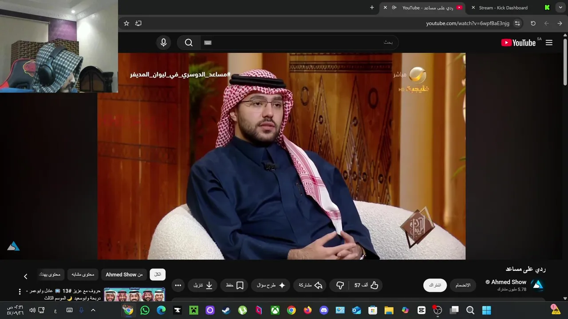The width and height of the screenshot is (568, 319).
Task: Click the video player to pause
Action: point(281,156)
